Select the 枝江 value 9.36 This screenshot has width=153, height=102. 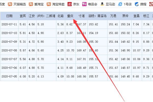click(x=146, y=59)
